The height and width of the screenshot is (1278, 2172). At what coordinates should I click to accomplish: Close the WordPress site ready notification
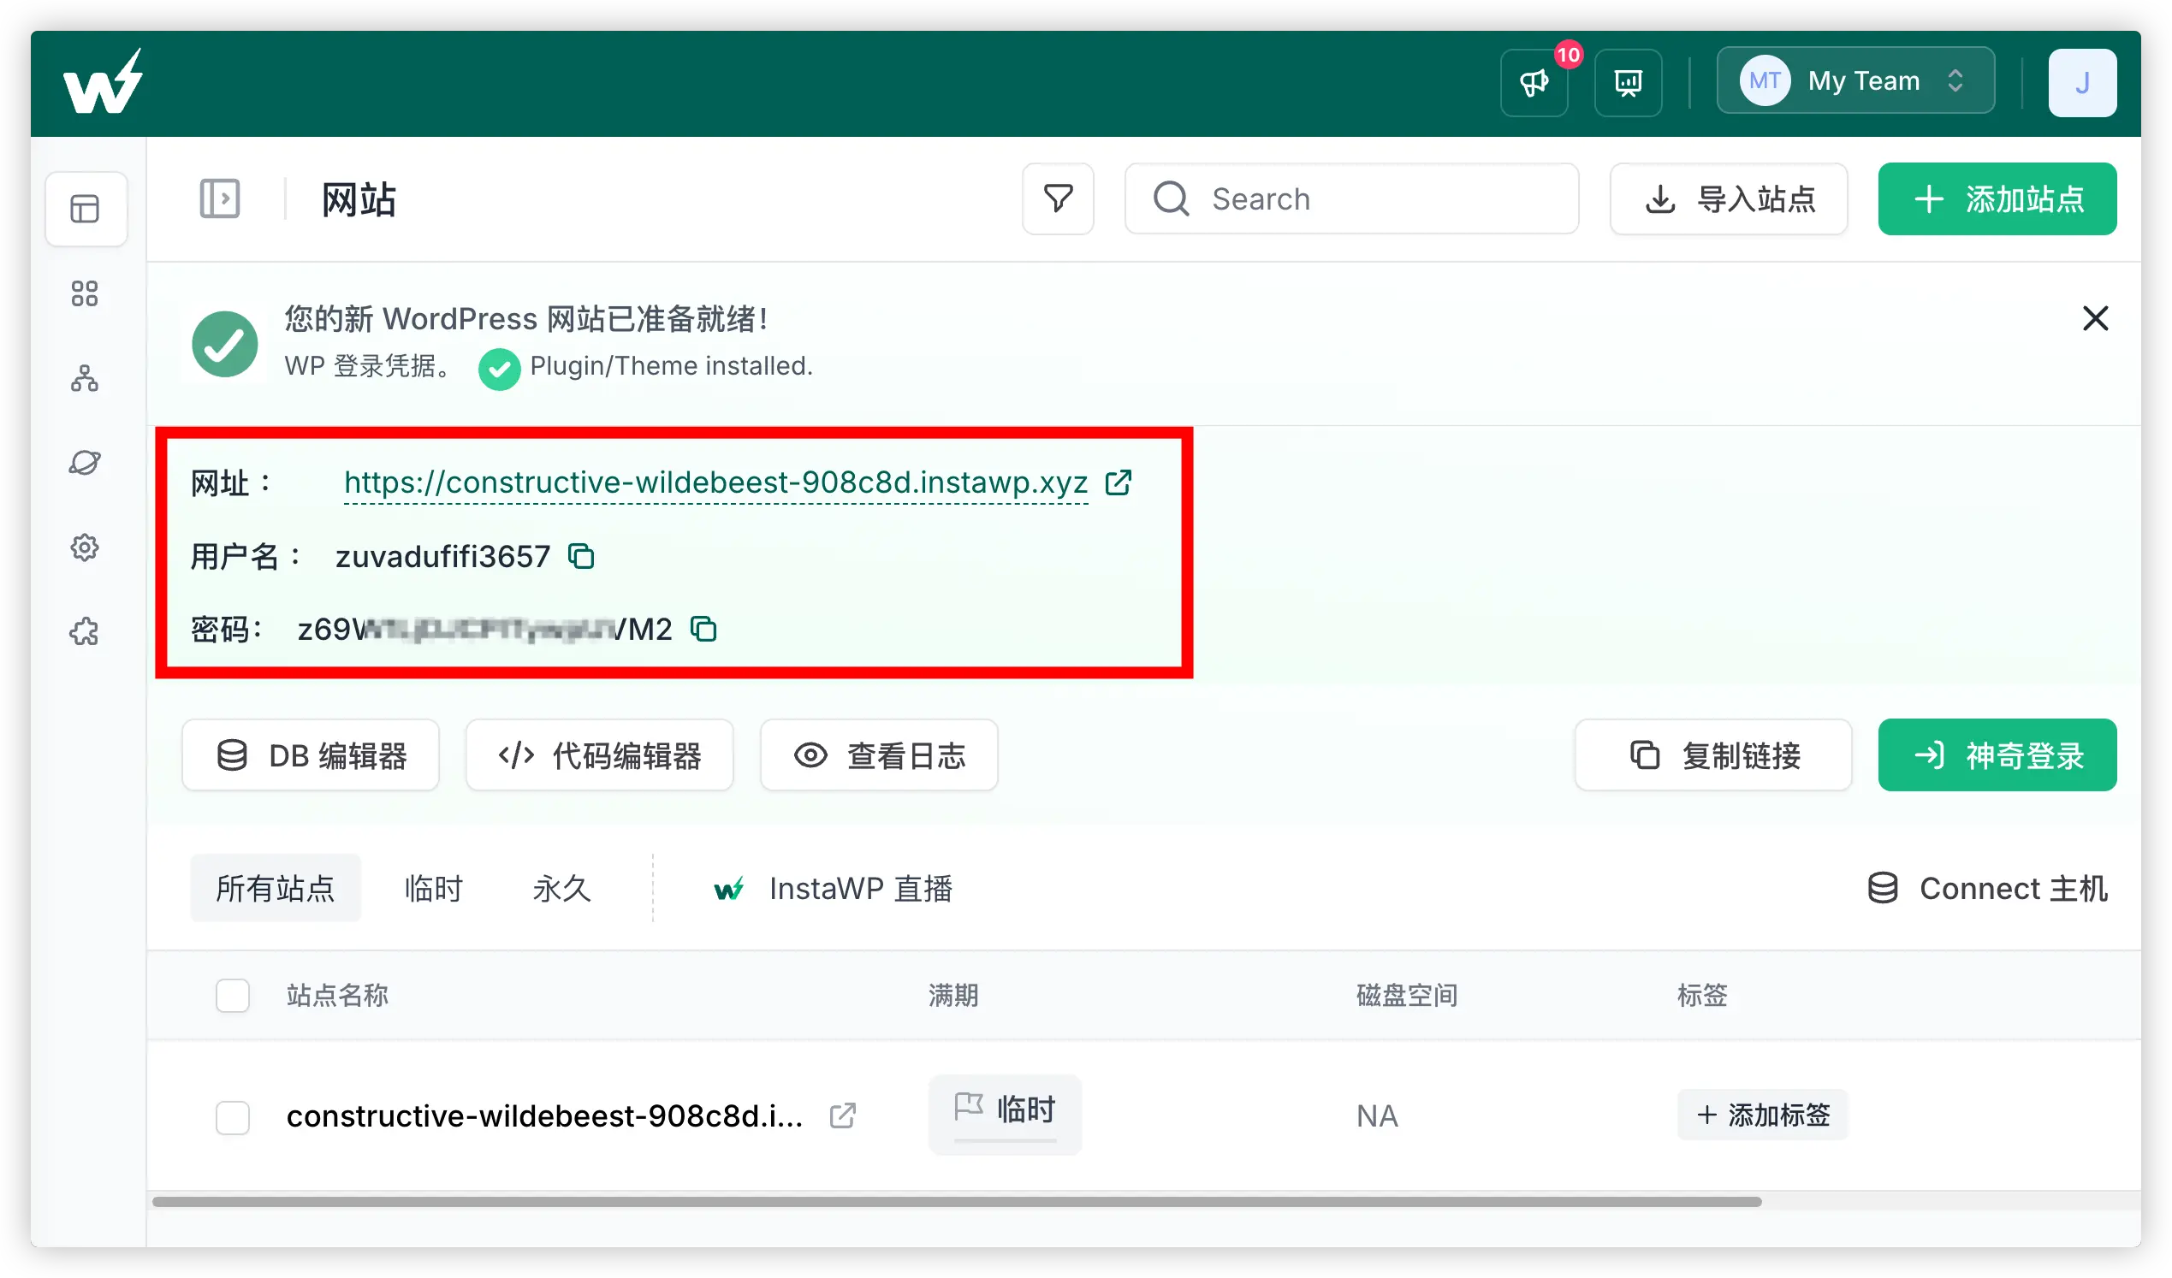(2094, 318)
